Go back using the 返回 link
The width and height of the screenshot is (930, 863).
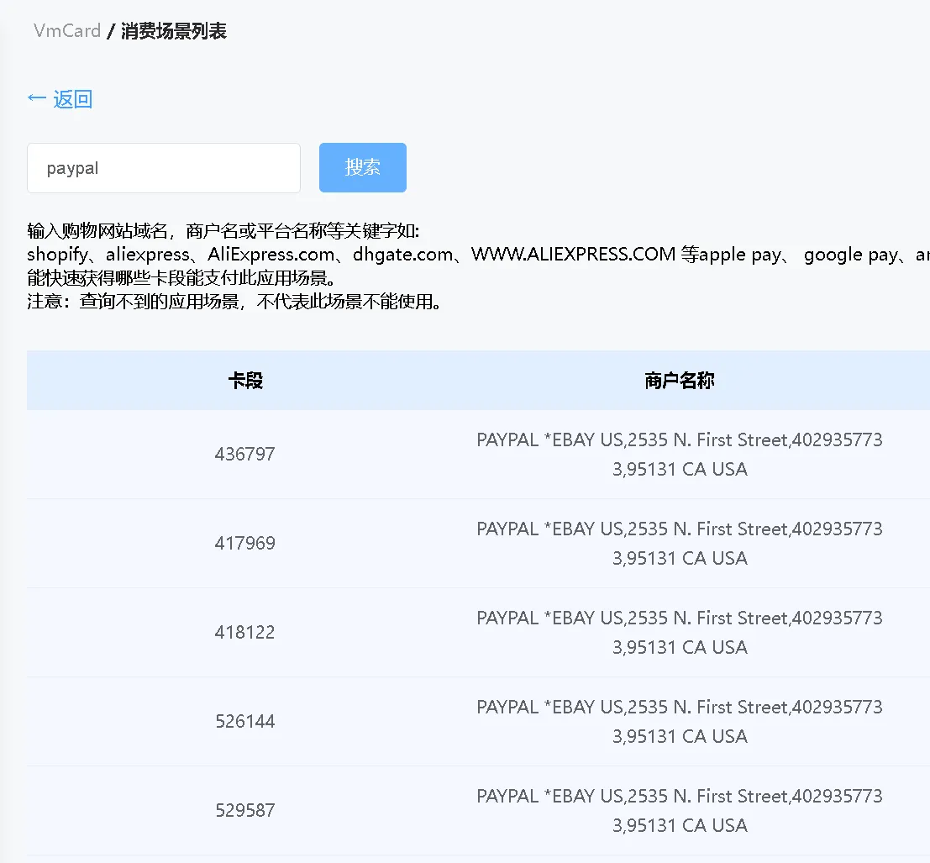pos(60,99)
